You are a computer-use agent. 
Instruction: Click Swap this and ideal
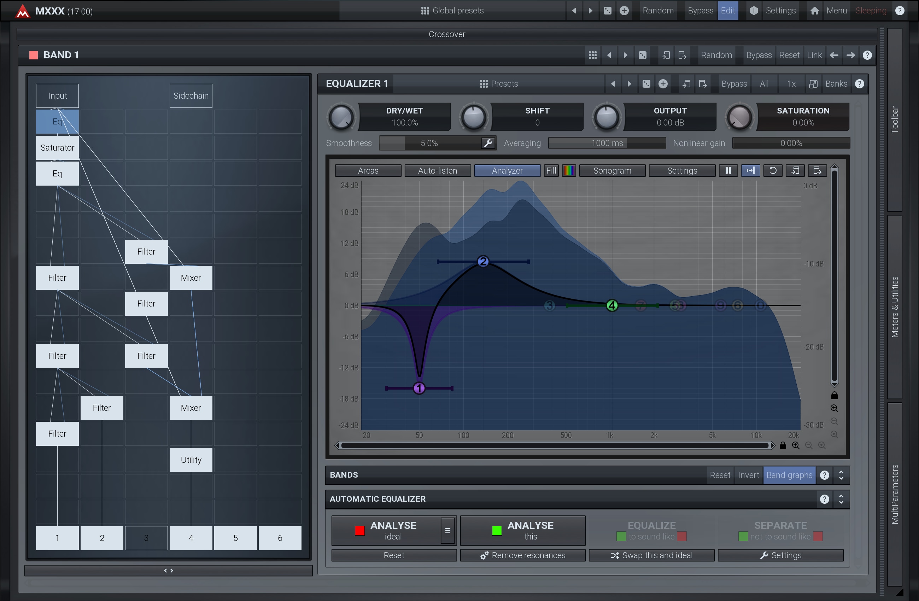[x=651, y=555]
